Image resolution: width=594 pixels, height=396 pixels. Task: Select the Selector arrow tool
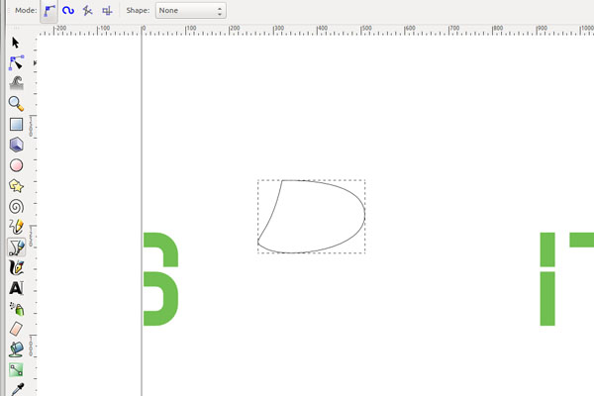tap(16, 43)
